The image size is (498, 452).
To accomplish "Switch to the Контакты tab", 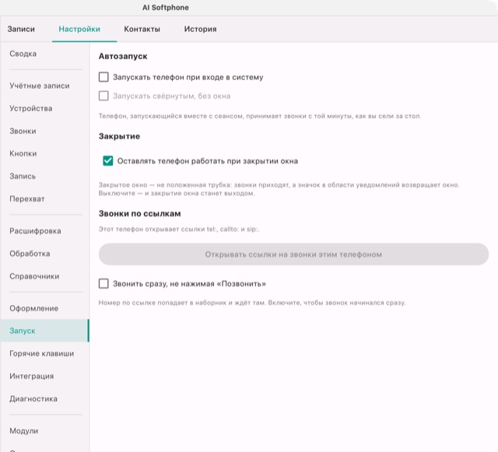I will (142, 29).
